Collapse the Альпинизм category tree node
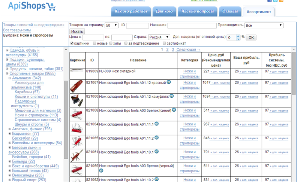 click(10, 78)
